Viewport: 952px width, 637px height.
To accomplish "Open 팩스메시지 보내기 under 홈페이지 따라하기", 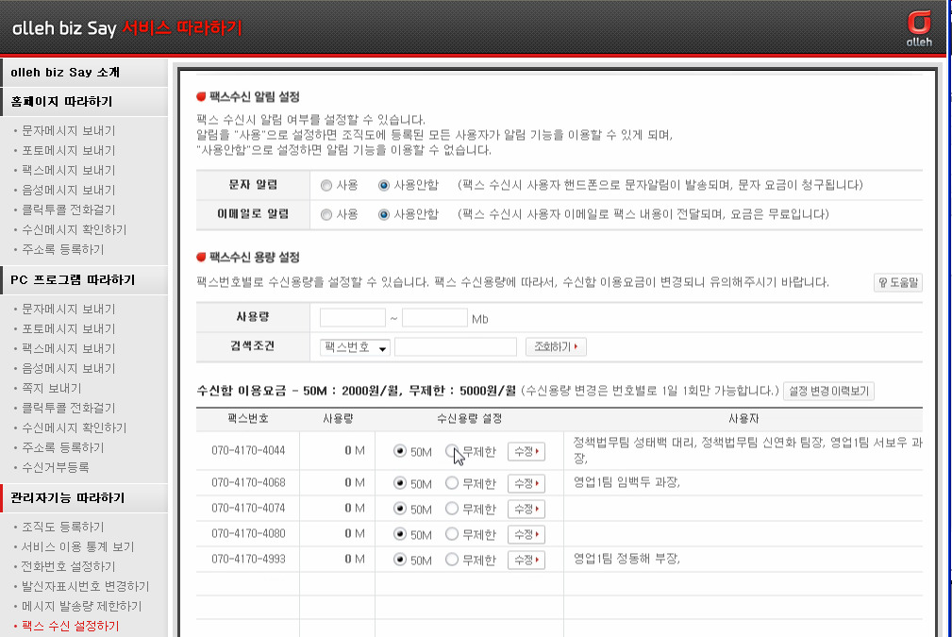I will point(69,171).
